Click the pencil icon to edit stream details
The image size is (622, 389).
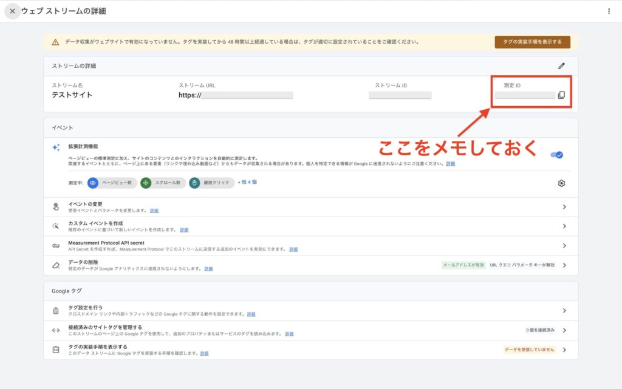[561, 66]
